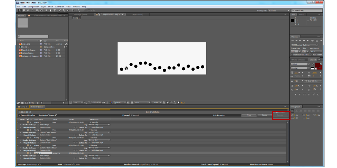Toggle the viewer lock beside Composition tab

coord(99,14)
